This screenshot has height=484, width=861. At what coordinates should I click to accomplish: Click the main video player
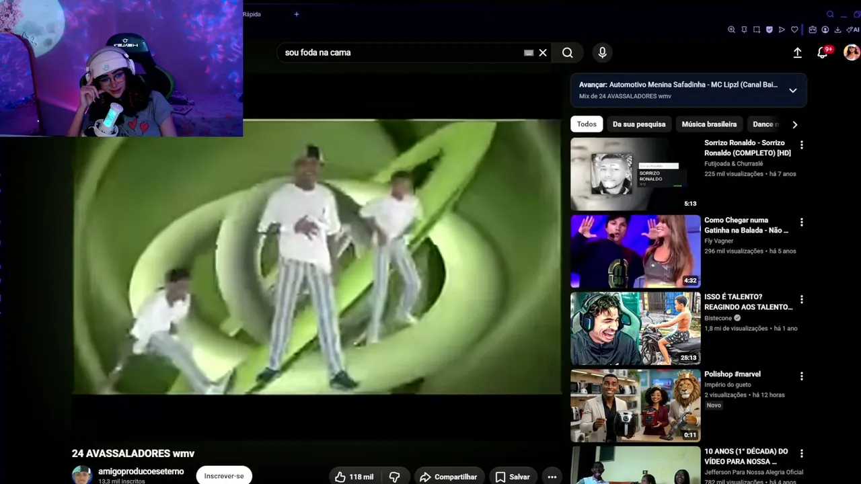[317, 256]
